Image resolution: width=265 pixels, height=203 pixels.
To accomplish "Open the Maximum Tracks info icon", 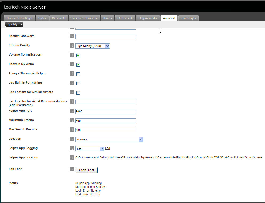I will pos(72,120).
